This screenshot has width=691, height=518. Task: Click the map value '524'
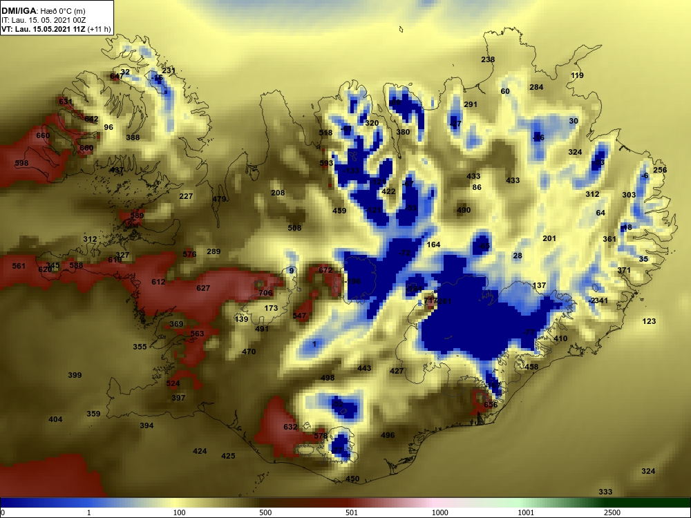pos(173,383)
